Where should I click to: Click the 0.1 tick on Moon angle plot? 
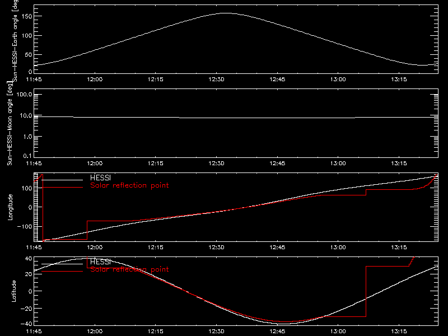point(27,156)
